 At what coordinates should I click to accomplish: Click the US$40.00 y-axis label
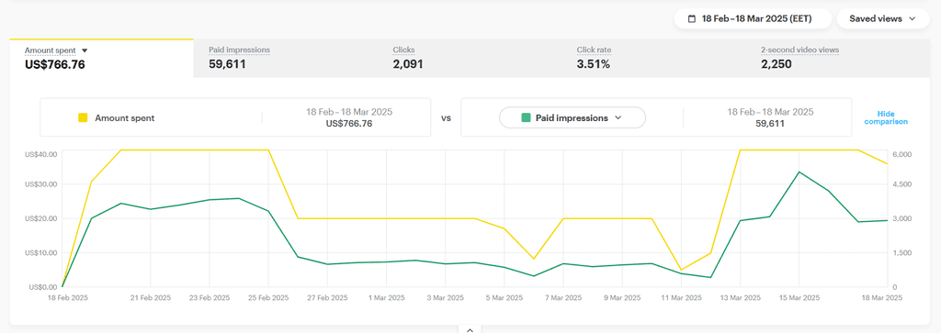click(41, 154)
